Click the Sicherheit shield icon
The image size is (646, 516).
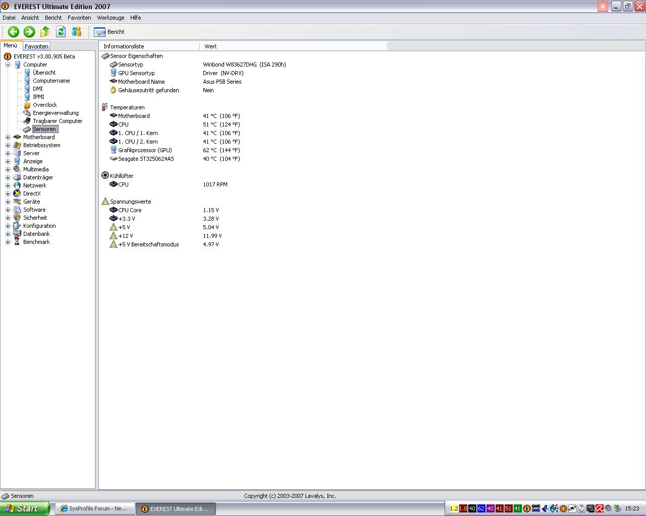click(17, 218)
